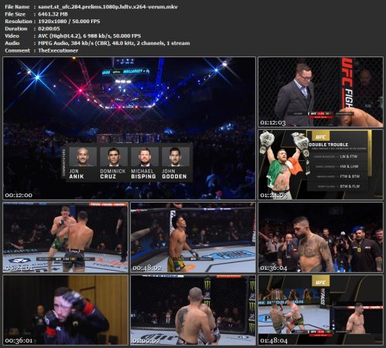Click the Michael Bisping commentator portrait
This screenshot has width=386, height=348.
tap(145, 157)
